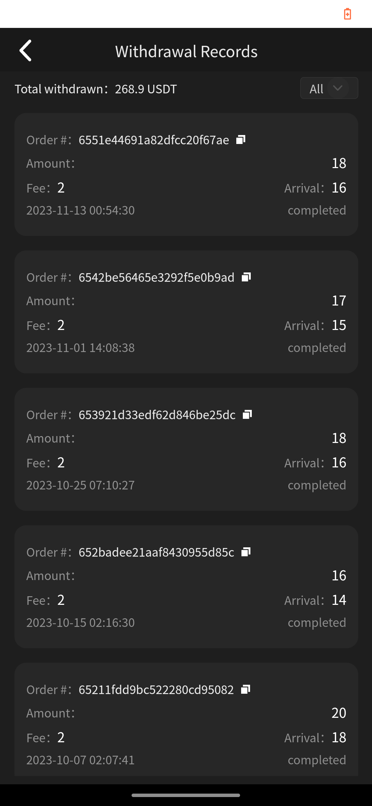Tap the Total withdrawn 268.9 USDT text

click(96, 89)
